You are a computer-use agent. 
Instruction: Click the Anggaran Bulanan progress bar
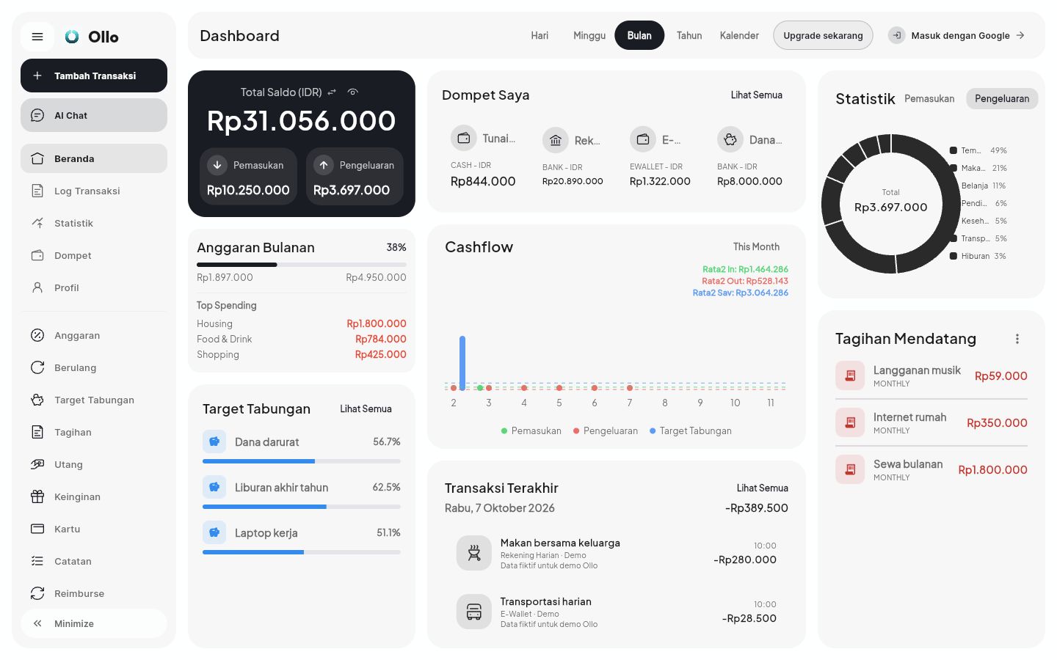pos(302,265)
